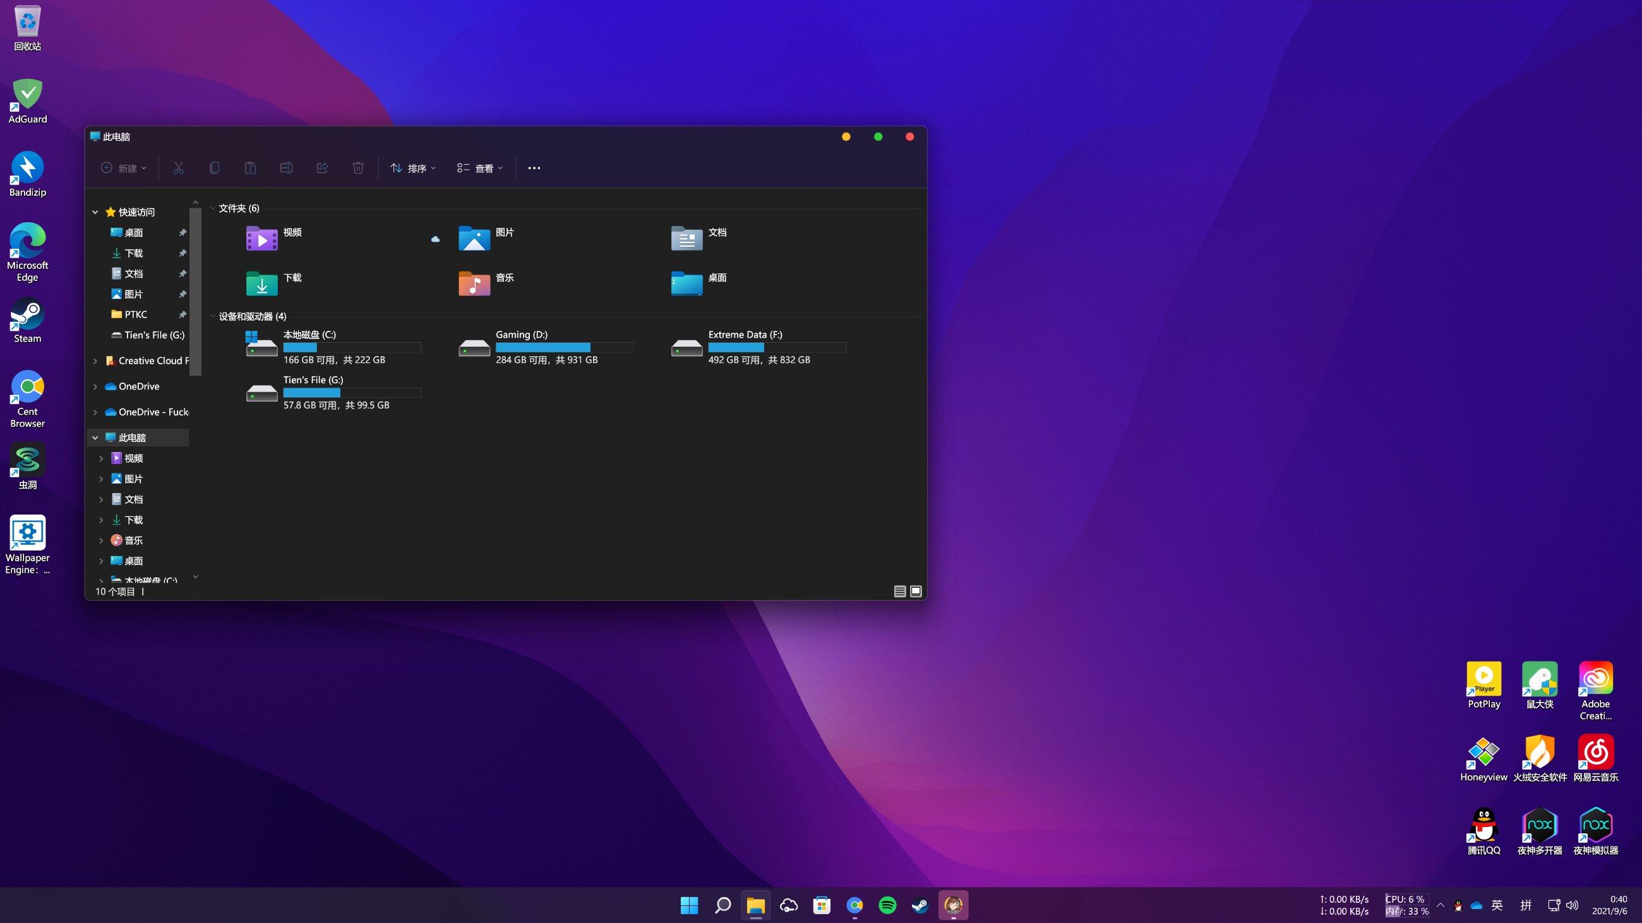Screen dimensions: 1642x923
Task: Open the 图片 folder in main pane
Action: pyautogui.click(x=486, y=238)
